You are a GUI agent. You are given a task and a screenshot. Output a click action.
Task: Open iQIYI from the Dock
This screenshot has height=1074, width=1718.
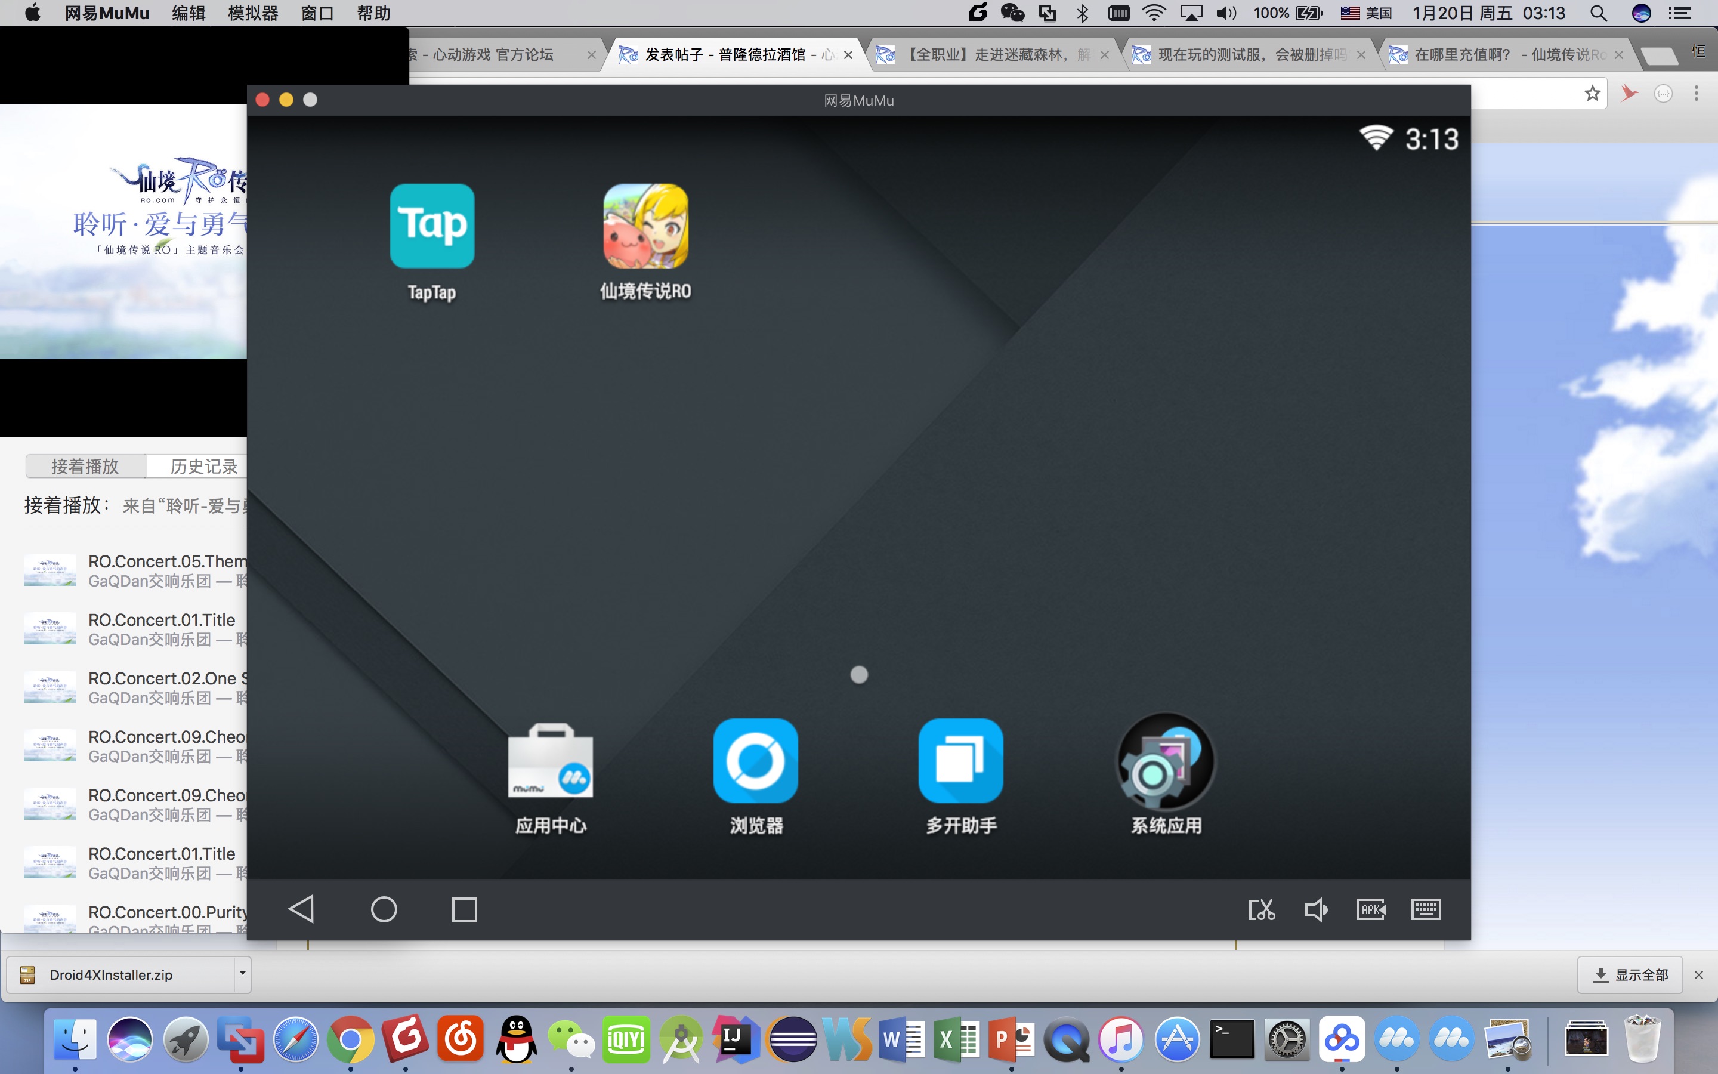(x=626, y=1039)
